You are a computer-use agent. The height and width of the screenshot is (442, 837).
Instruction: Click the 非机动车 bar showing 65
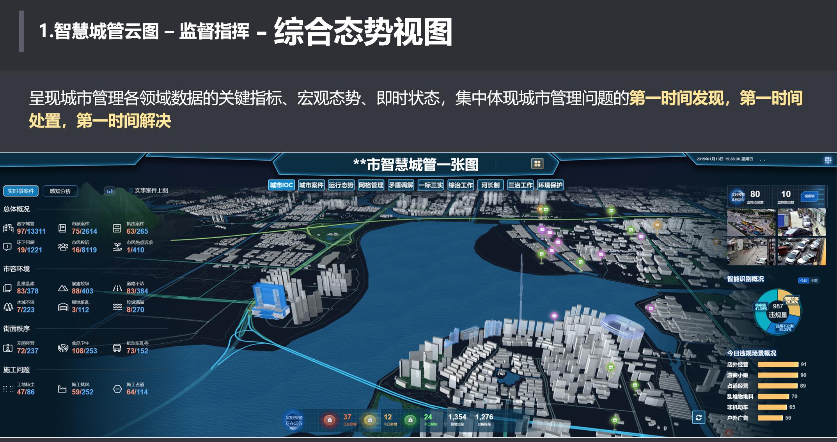(772, 407)
